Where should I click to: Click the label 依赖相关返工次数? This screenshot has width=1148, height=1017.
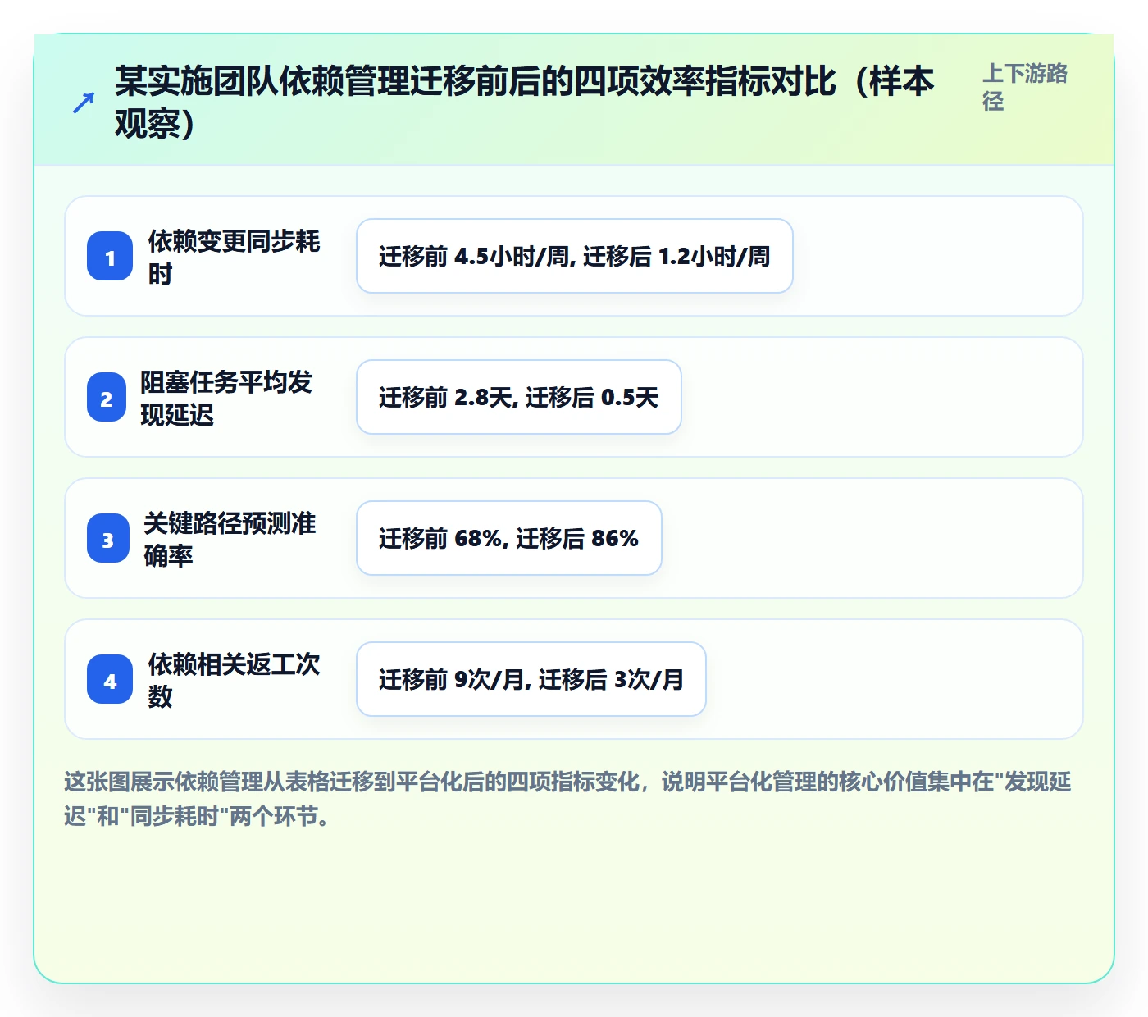pyautogui.click(x=234, y=680)
